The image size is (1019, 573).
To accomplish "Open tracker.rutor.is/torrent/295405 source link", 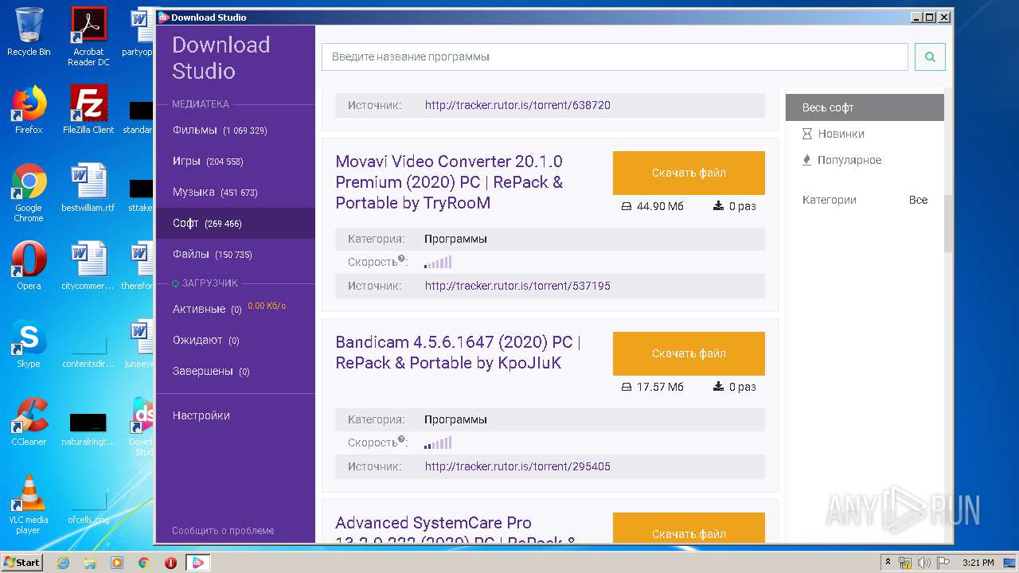I will 517,466.
